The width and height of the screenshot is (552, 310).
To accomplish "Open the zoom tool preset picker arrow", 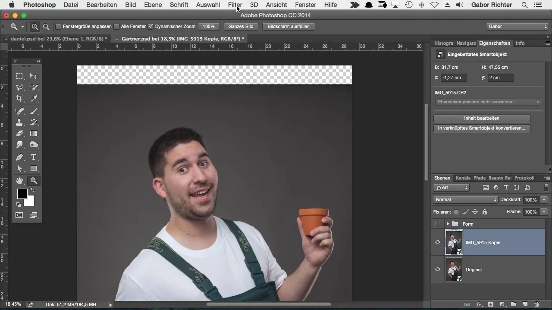I will (22, 27).
